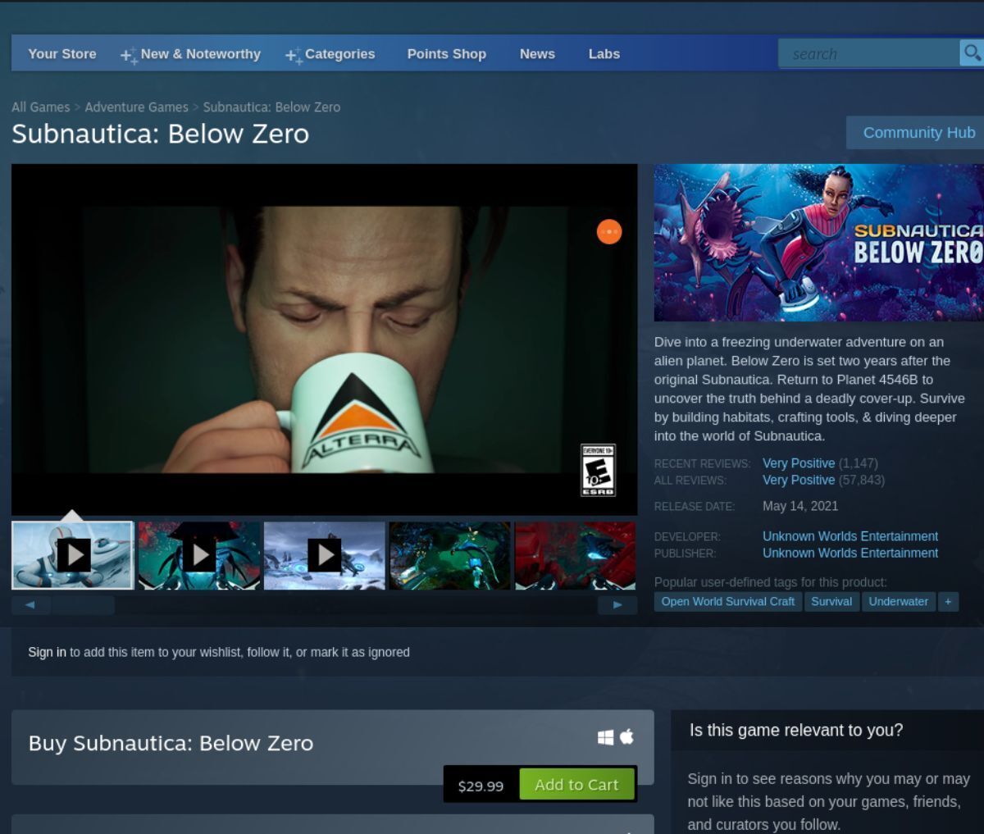Image resolution: width=984 pixels, height=834 pixels.
Task: View recent Very Positive reviews
Action: pyautogui.click(x=799, y=463)
